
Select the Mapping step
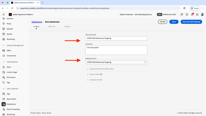(67, 27)
